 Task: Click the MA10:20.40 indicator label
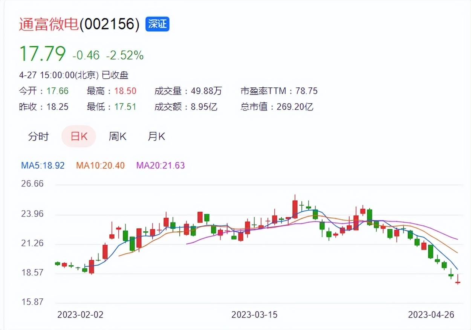point(100,165)
